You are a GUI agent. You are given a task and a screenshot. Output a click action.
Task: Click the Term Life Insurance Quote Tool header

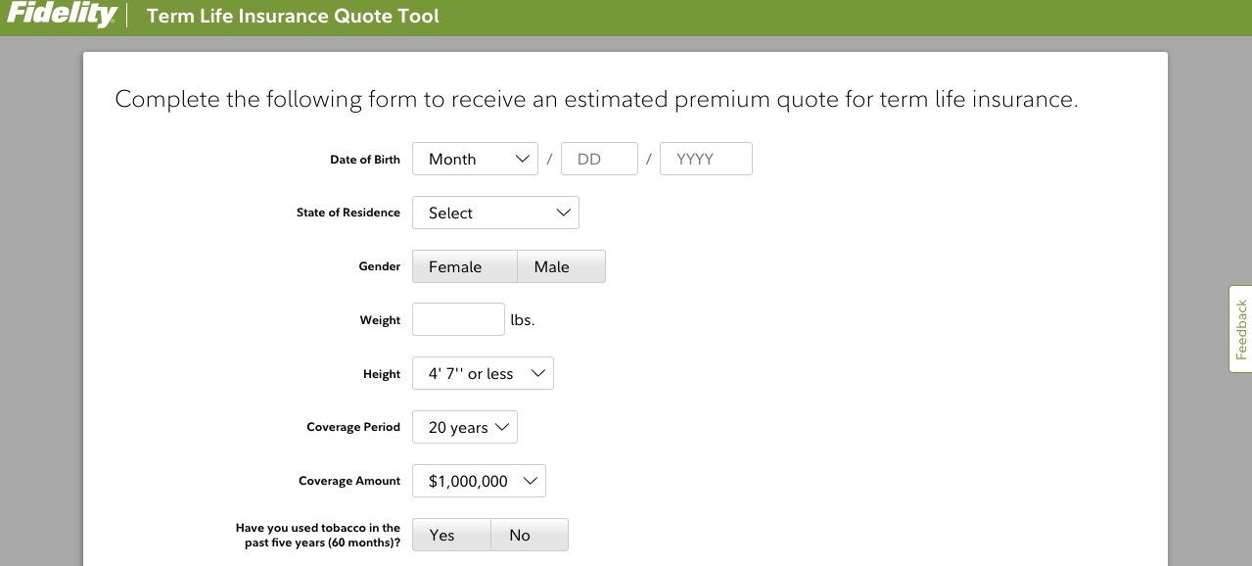[x=293, y=16]
